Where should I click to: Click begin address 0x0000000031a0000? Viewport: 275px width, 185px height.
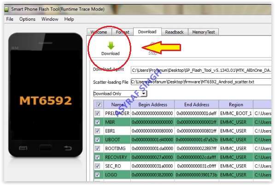[x=152, y=166]
